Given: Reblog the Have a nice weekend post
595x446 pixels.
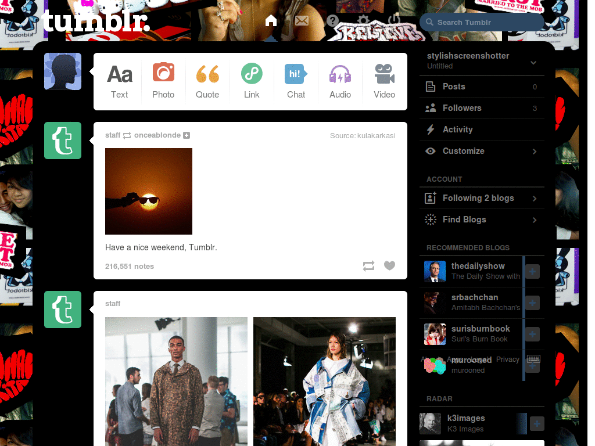Looking at the screenshot, I should point(368,266).
